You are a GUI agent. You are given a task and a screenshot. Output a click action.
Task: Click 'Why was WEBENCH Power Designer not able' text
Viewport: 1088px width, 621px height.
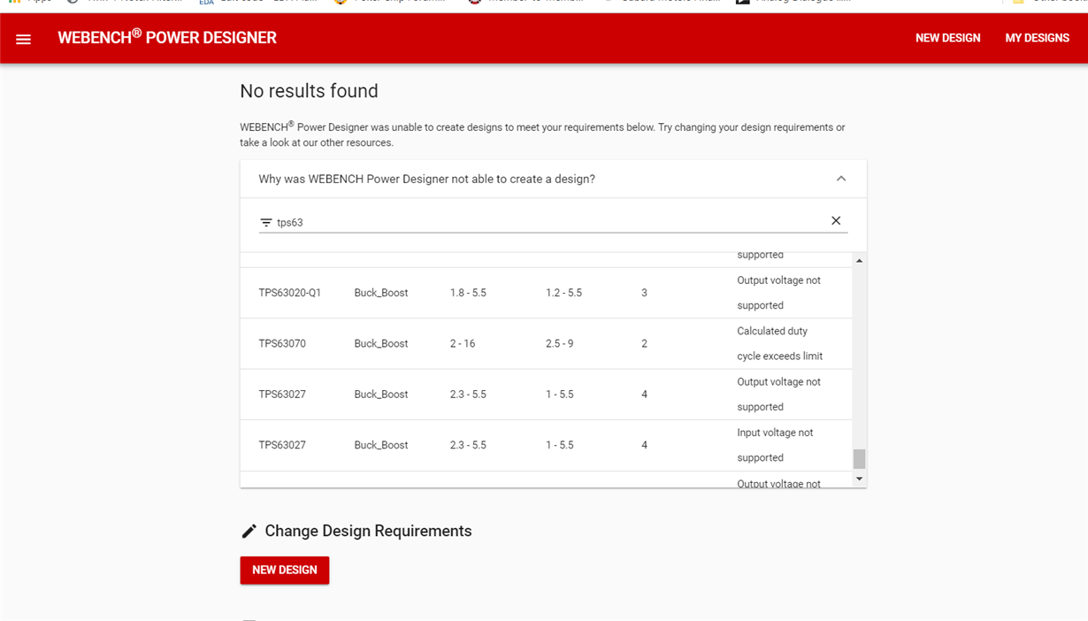pos(426,179)
